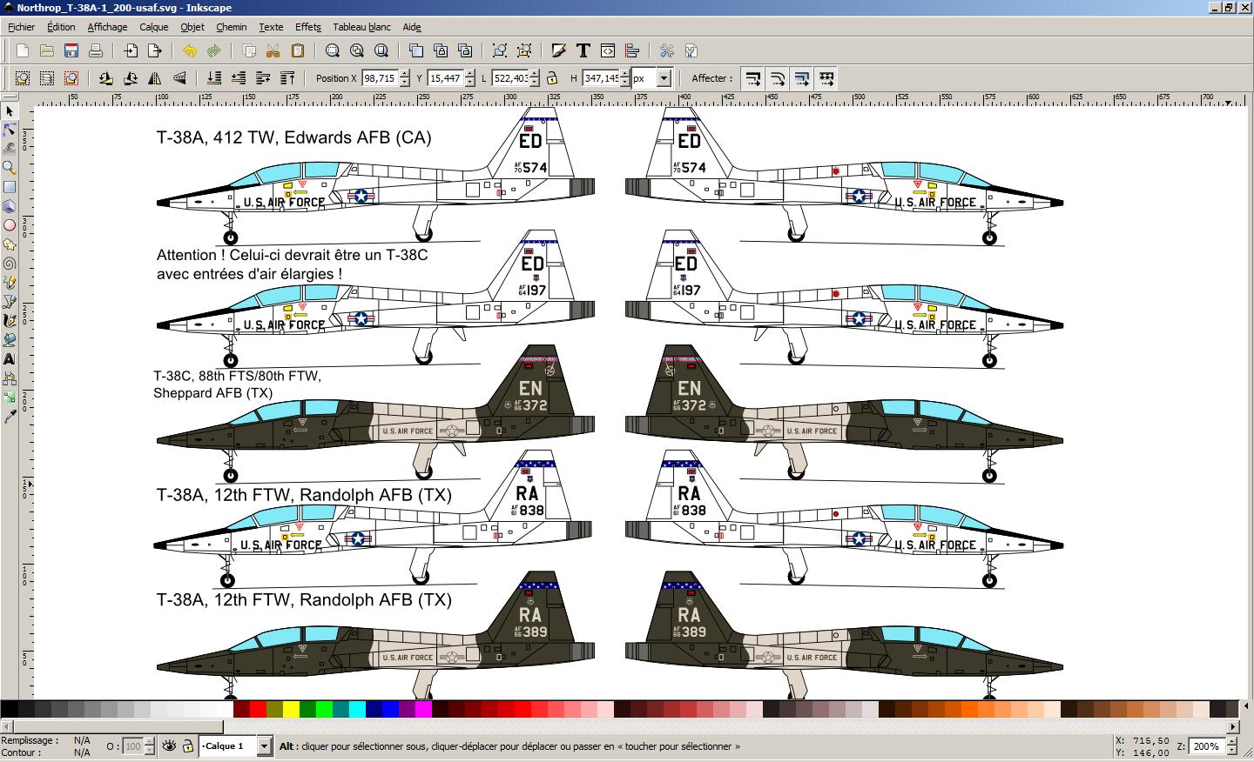Flip selection horizontally

155,78
